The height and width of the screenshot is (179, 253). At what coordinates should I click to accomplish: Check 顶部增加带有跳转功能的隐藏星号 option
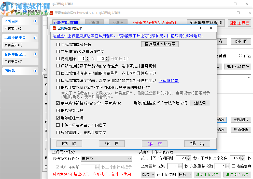(x=58, y=73)
